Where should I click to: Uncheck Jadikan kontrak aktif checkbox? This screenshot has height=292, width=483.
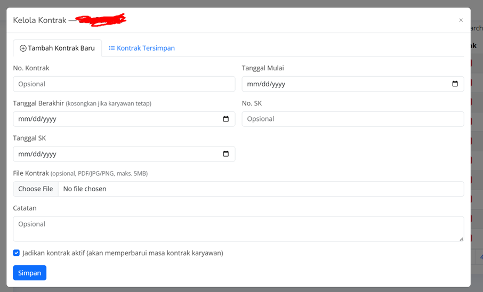17,253
